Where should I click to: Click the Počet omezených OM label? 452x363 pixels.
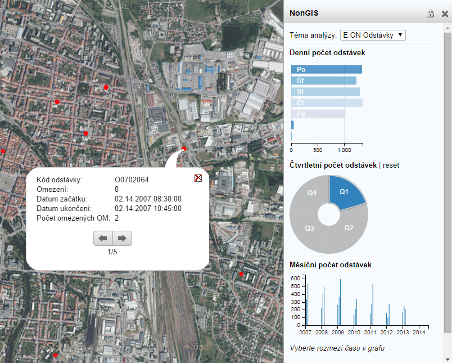click(74, 218)
